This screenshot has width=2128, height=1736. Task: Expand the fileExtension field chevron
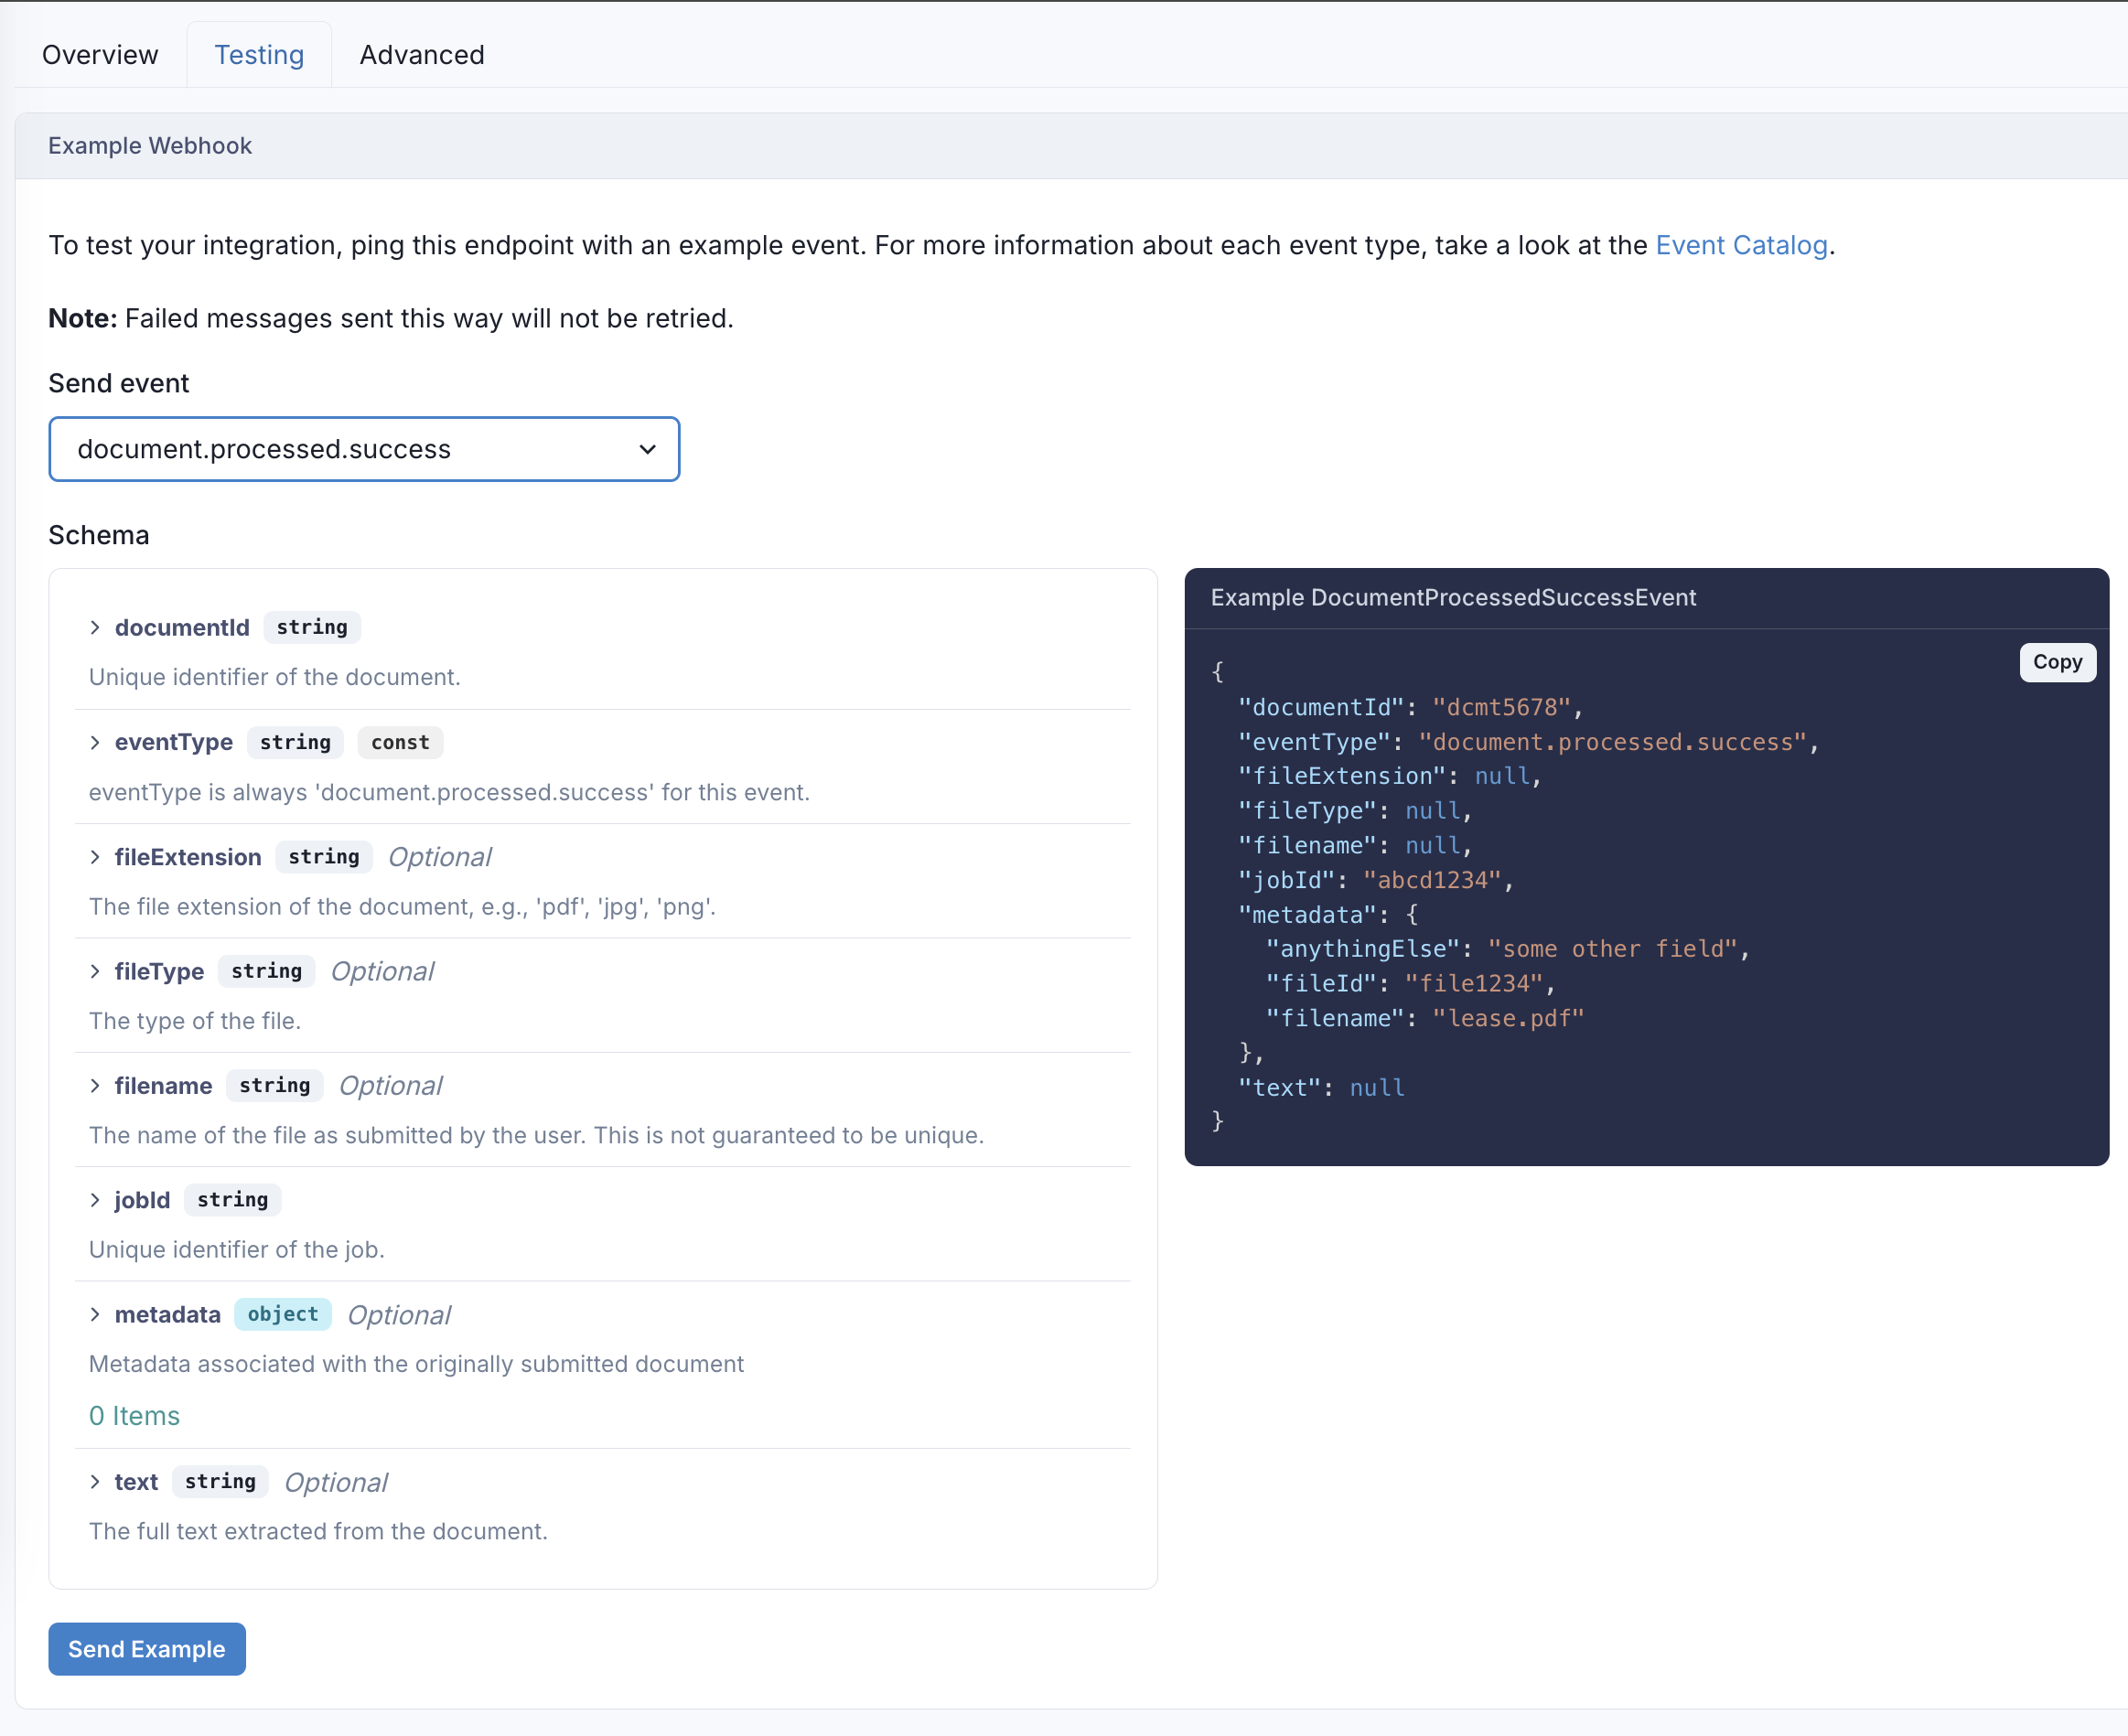[95, 857]
